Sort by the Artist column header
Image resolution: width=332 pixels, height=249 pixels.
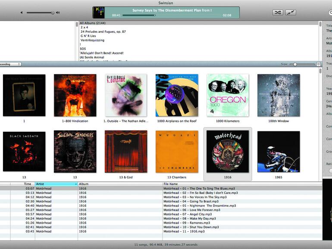click(x=56, y=184)
